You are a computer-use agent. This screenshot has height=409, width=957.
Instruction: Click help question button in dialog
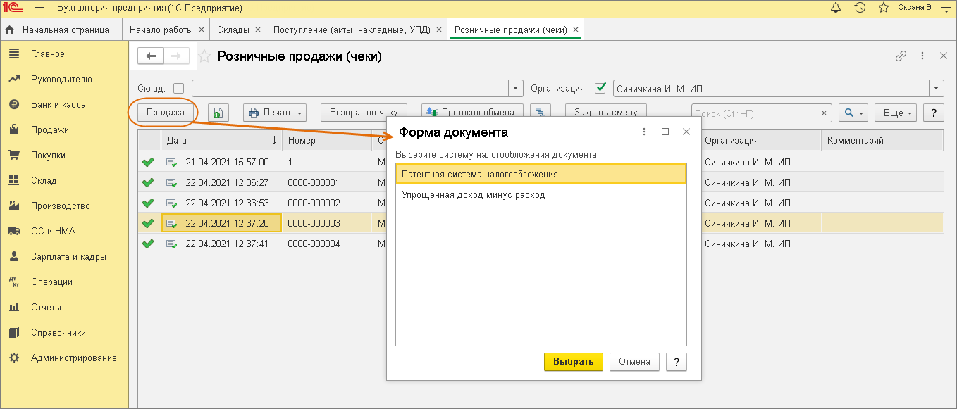(676, 362)
